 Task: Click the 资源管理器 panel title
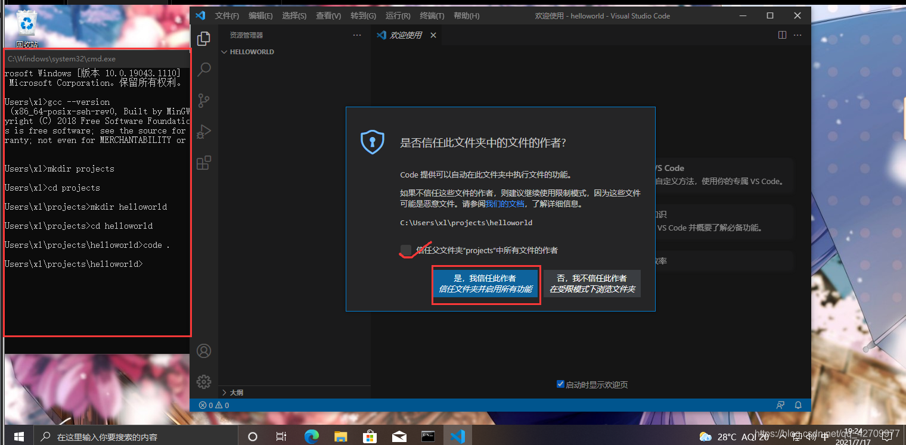click(246, 35)
